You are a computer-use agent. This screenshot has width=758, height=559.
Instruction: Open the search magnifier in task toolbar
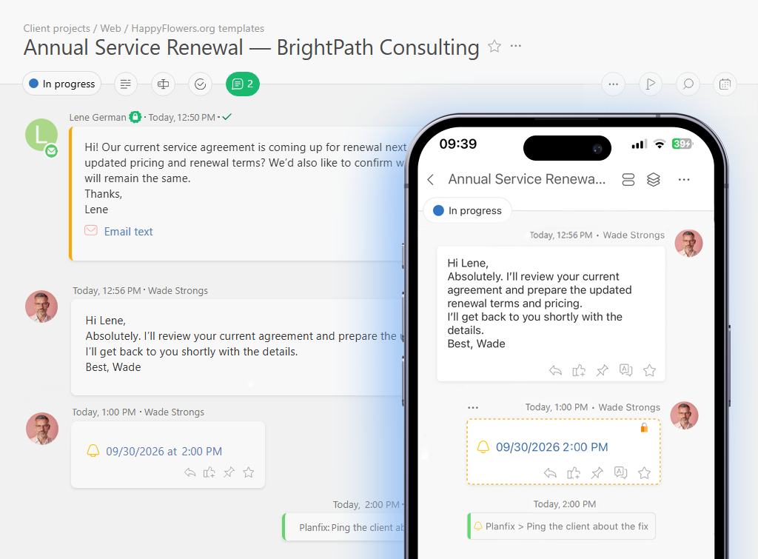pyautogui.click(x=688, y=84)
